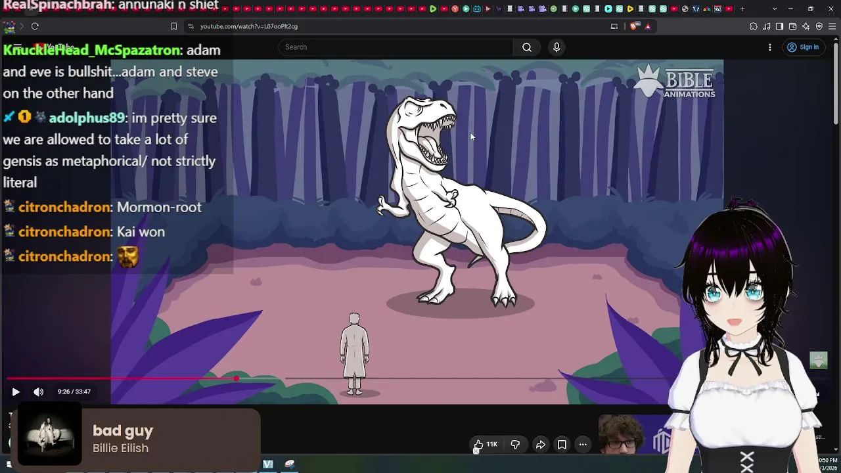This screenshot has width=841, height=473.
Task: Click the adolphus89 username in chat
Action: pos(87,118)
